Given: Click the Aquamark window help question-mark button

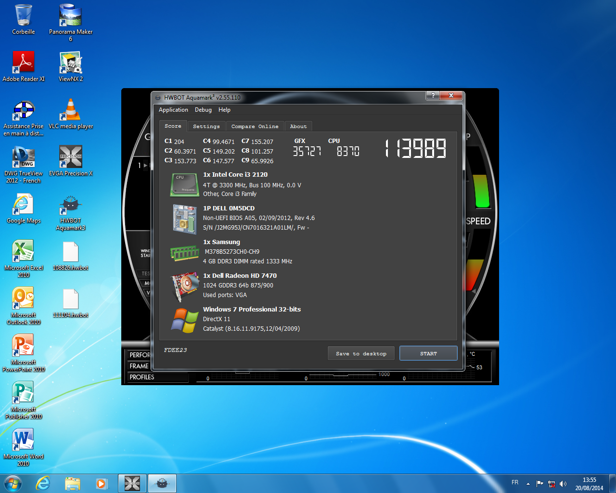Looking at the screenshot, I should point(433,95).
